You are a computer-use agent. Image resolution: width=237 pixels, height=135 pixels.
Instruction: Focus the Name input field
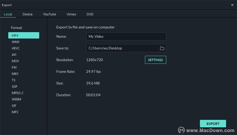point(126,36)
